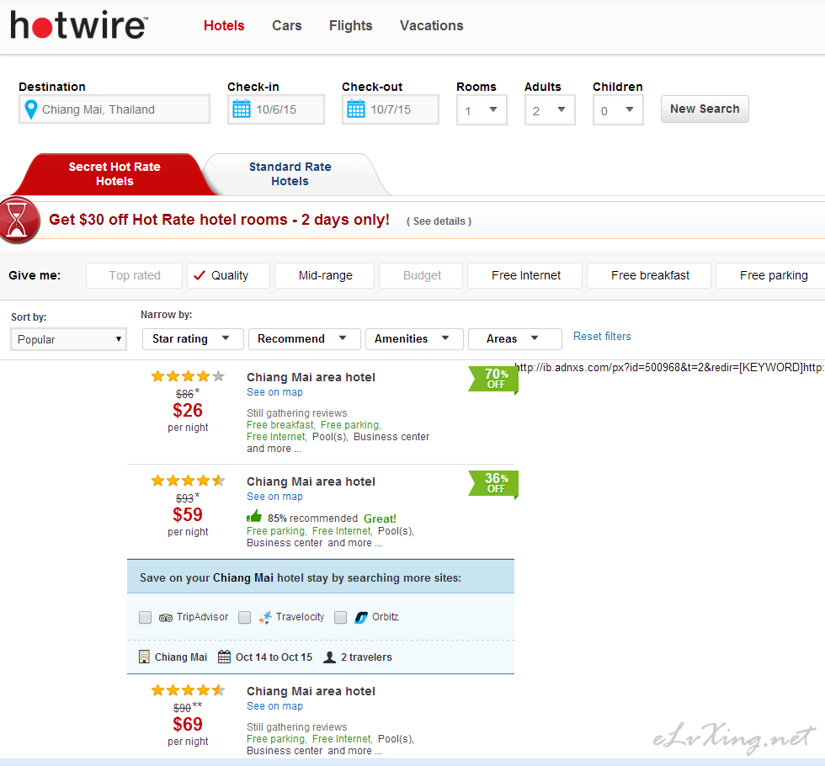Uncheck the Quality filter
This screenshot has height=766, width=825.
coord(228,276)
